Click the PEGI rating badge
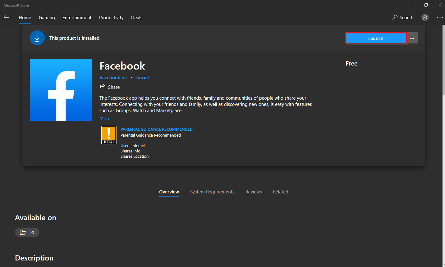The image size is (445, 267). 109,135
